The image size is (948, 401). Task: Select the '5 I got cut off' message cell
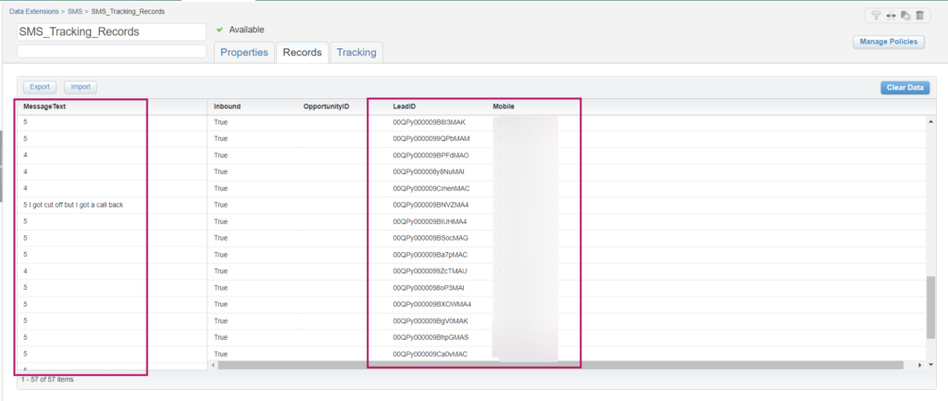[73, 205]
